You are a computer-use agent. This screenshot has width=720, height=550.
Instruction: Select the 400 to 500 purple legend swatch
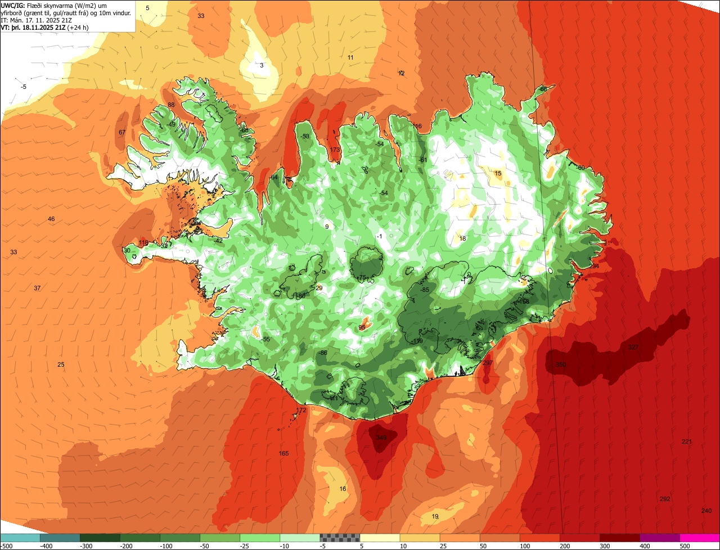point(659,538)
